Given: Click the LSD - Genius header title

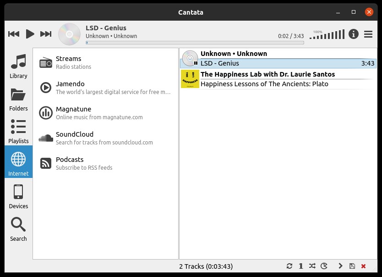Looking at the screenshot, I should click(106, 28).
